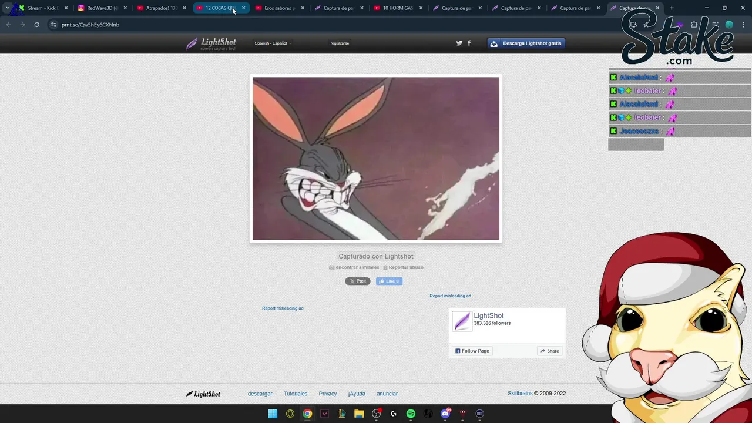Switch to the Esos sabores tab
Screen dimensions: 752x423
click(280, 8)
